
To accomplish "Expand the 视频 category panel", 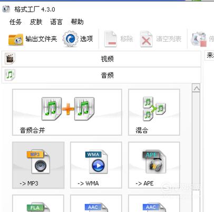I will tap(101, 59).
